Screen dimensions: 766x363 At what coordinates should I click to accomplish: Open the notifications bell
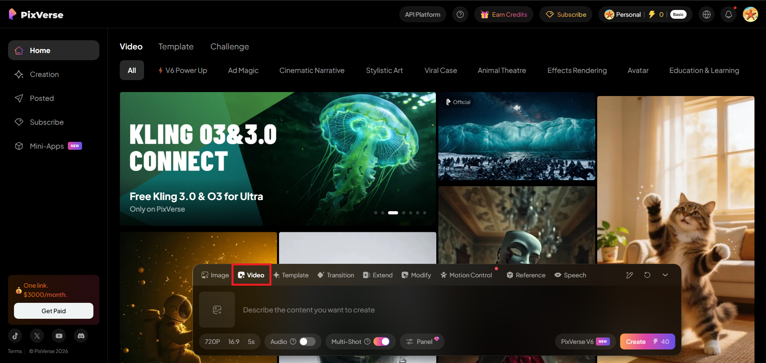click(x=728, y=14)
